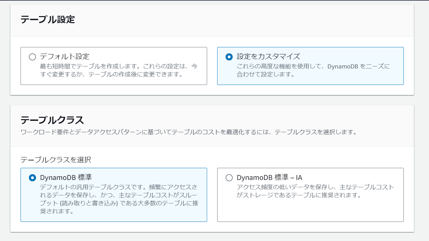The image size is (429, 241).
Task: Click description starting デフォルトの汎用テーブルクラスです
Action: (x=119, y=199)
